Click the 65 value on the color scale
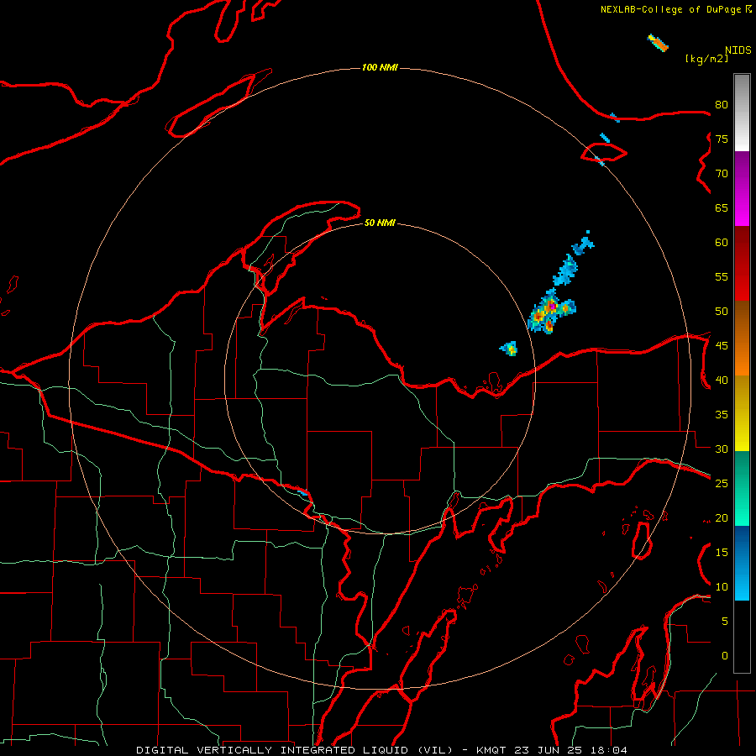The image size is (756, 756). pos(722,208)
